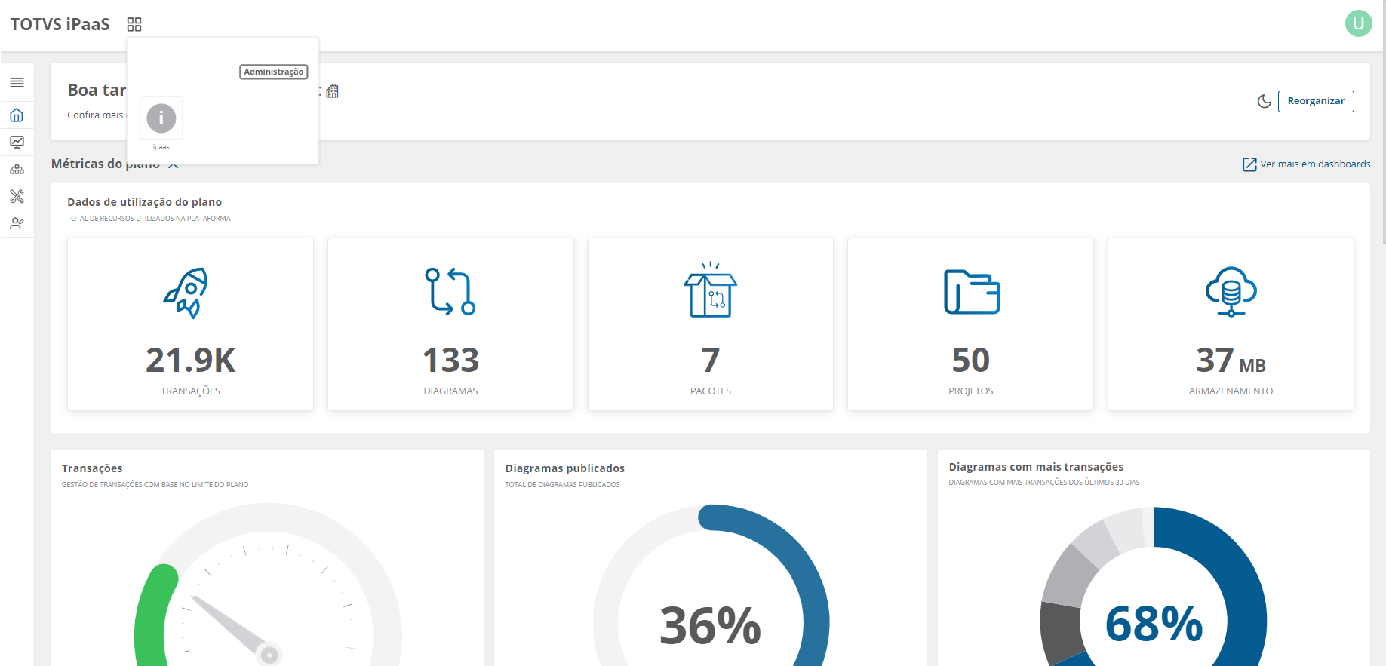Viewport: 1386px width, 666px height.
Task: Go to the Home sidebar icon
Action: click(17, 115)
